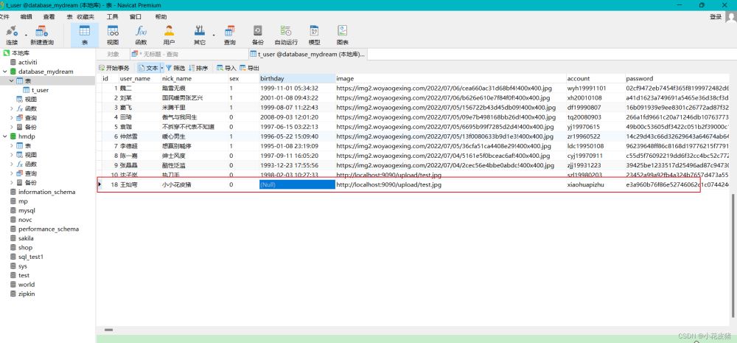Expand 表 under hmdp

12,145
